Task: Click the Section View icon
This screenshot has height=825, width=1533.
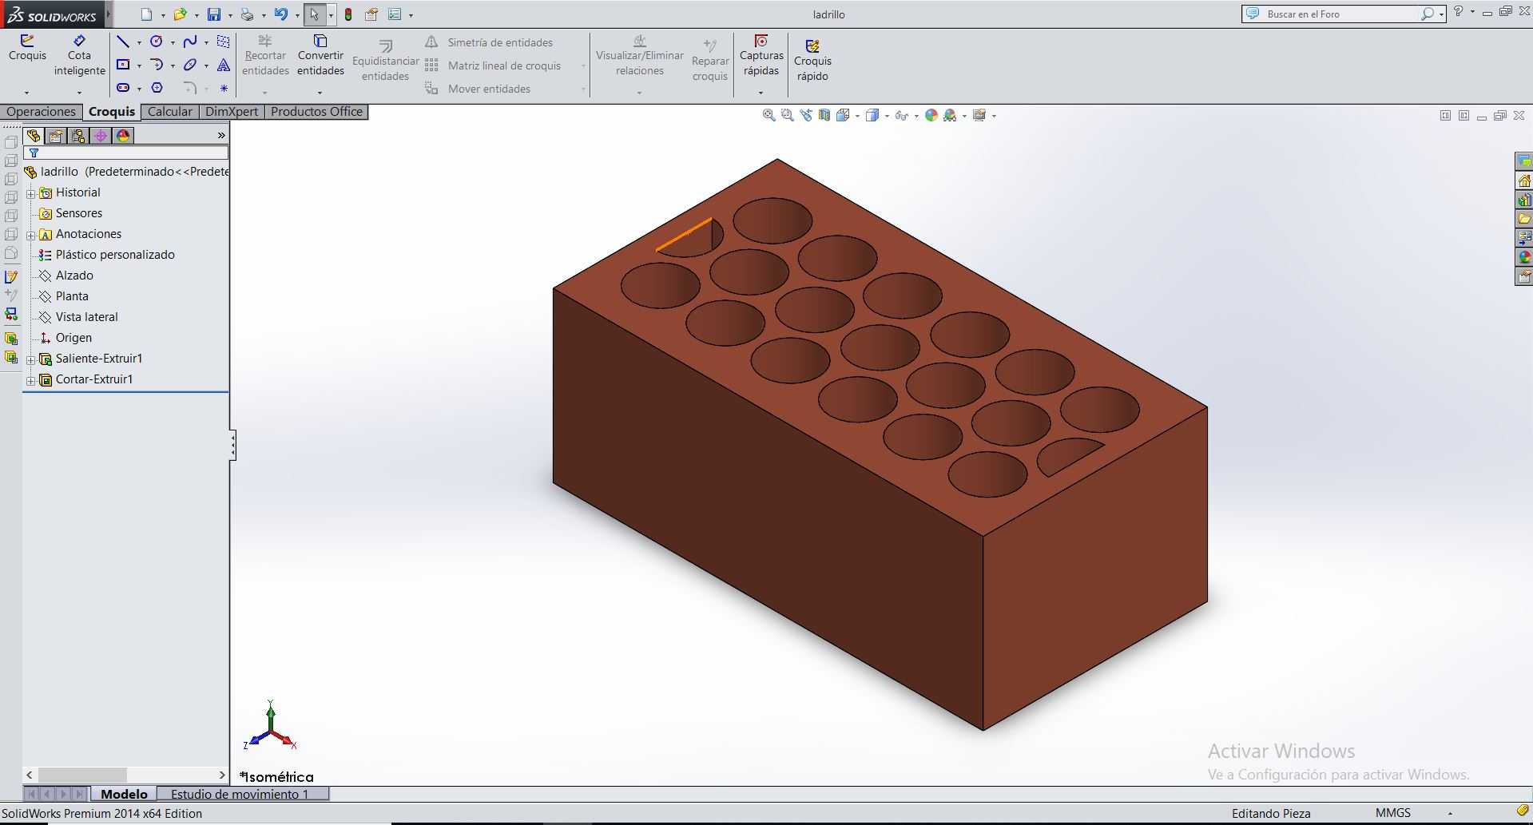Action: (824, 115)
